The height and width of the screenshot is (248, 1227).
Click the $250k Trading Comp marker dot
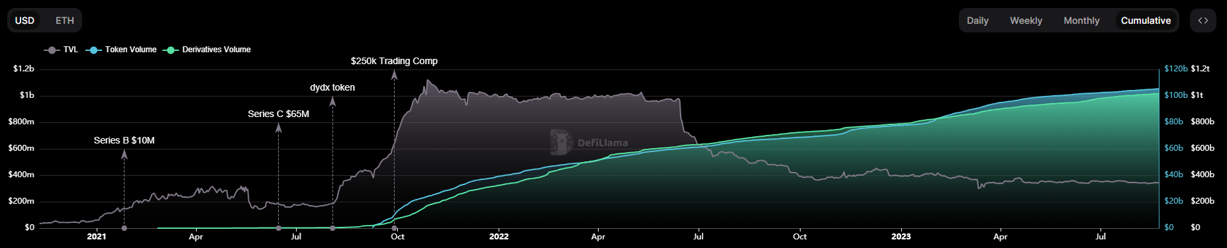click(394, 228)
